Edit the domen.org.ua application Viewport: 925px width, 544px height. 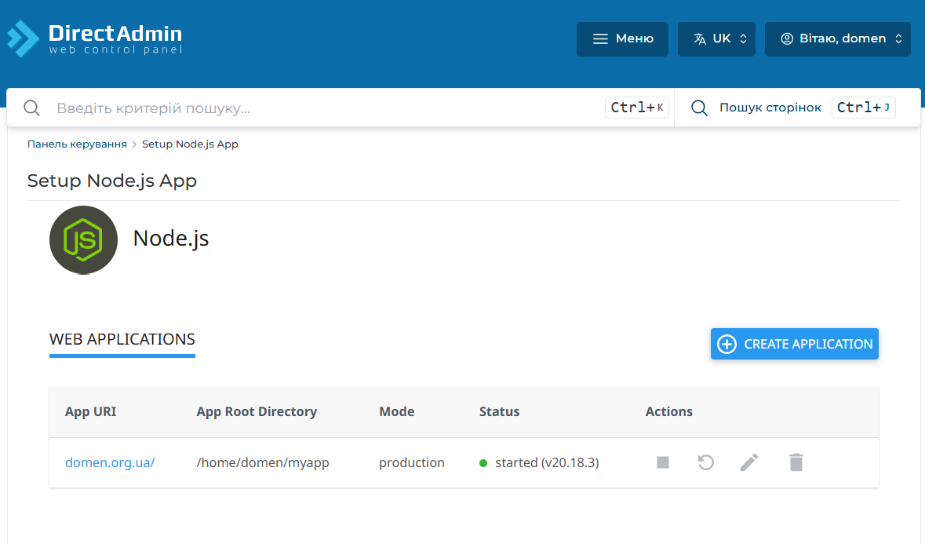749,462
